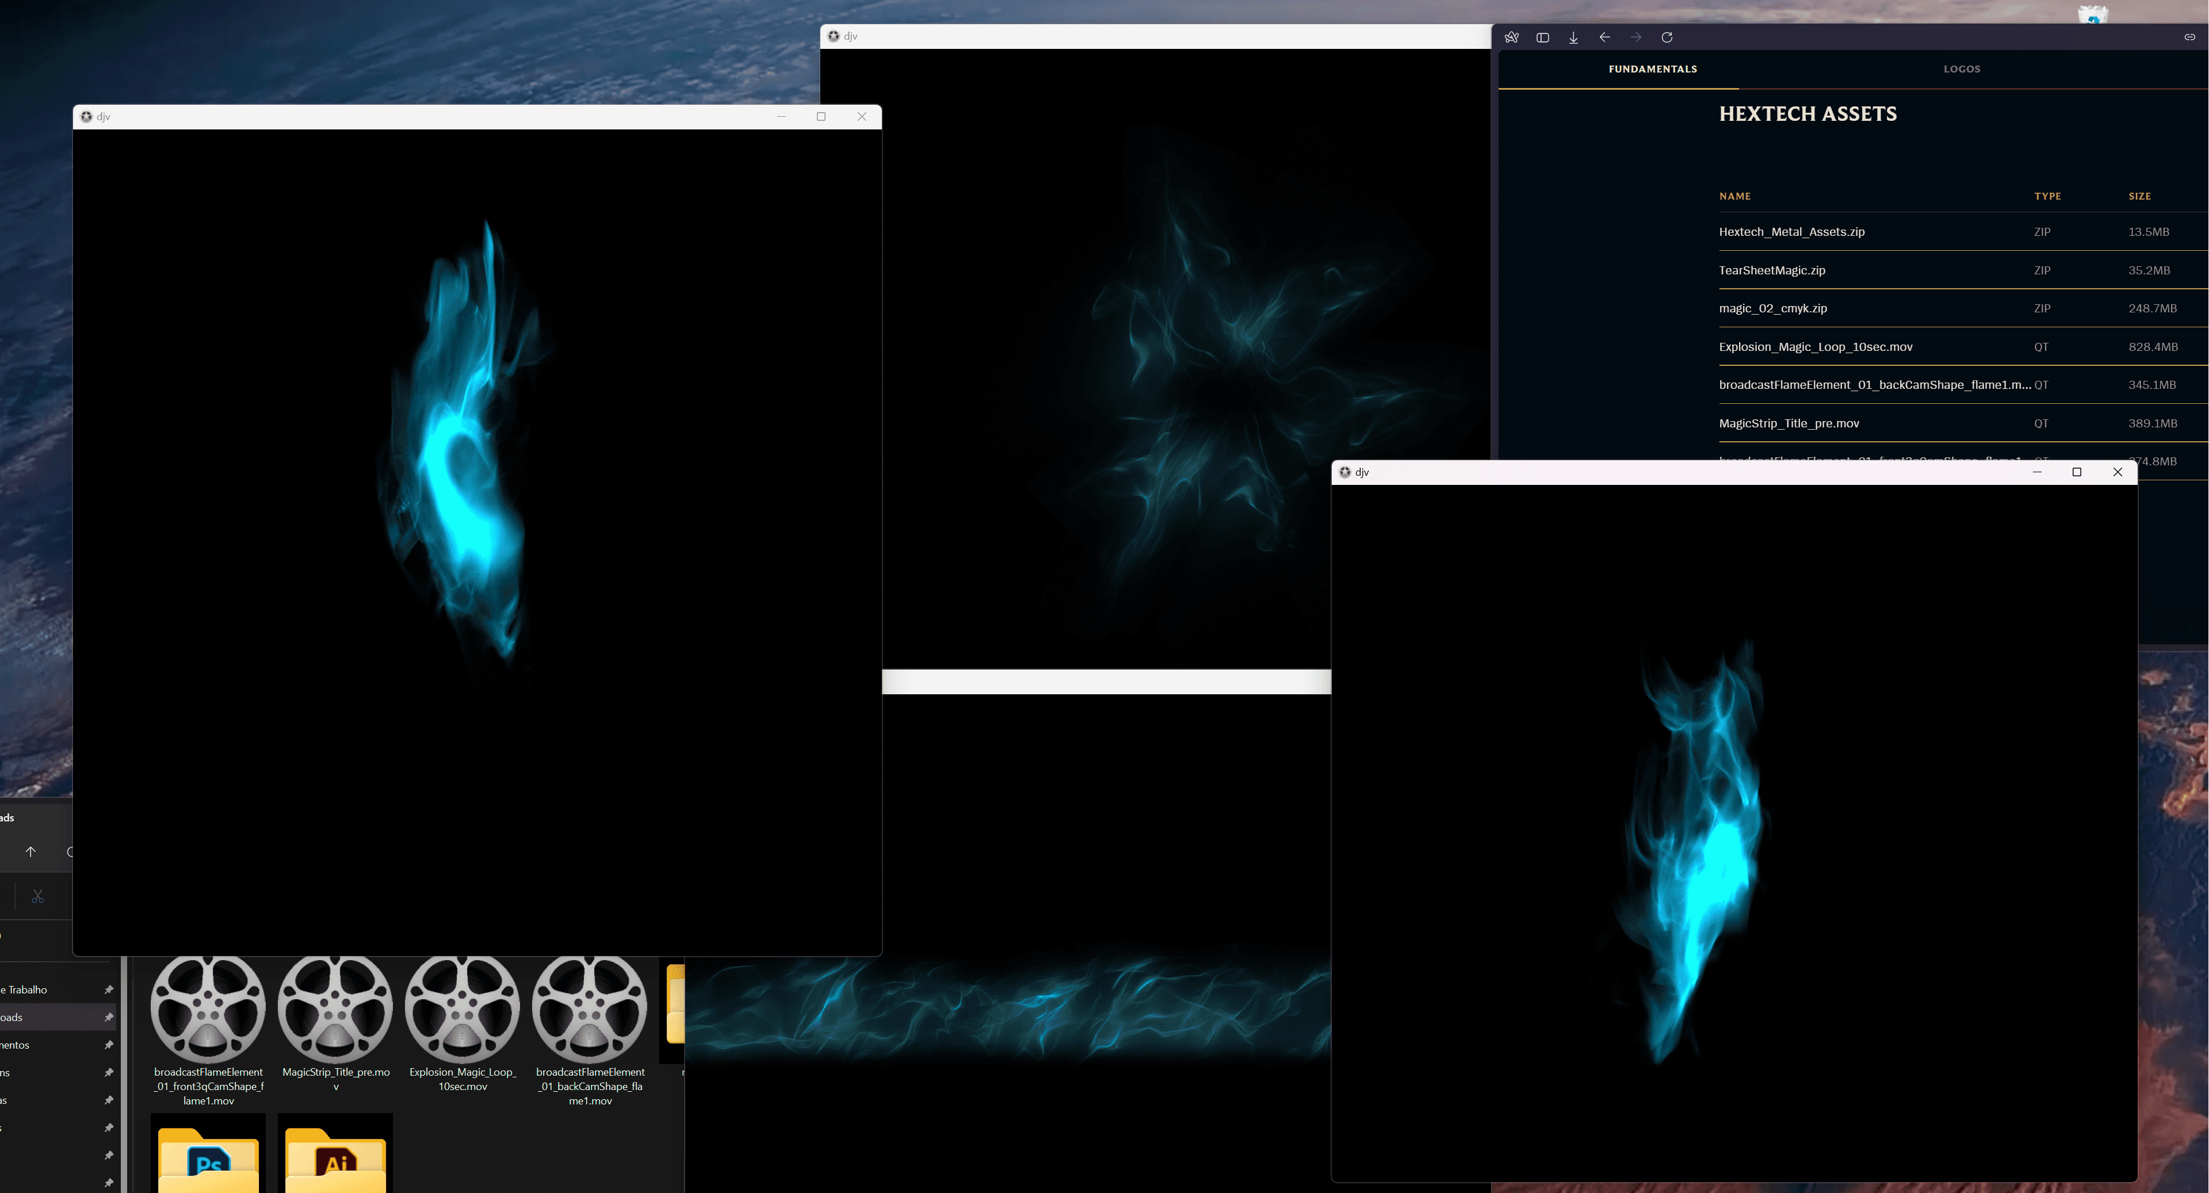The width and height of the screenshot is (2209, 1193).
Task: Click Explosion_Magic_Loop_10sec.mov in asset list
Action: (1814, 346)
